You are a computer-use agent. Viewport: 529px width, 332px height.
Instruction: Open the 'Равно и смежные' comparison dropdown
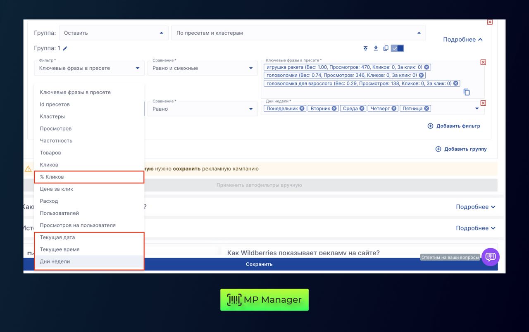(203, 68)
